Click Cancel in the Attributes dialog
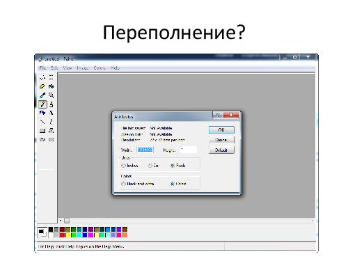This screenshot has width=348, height=261. 221,140
